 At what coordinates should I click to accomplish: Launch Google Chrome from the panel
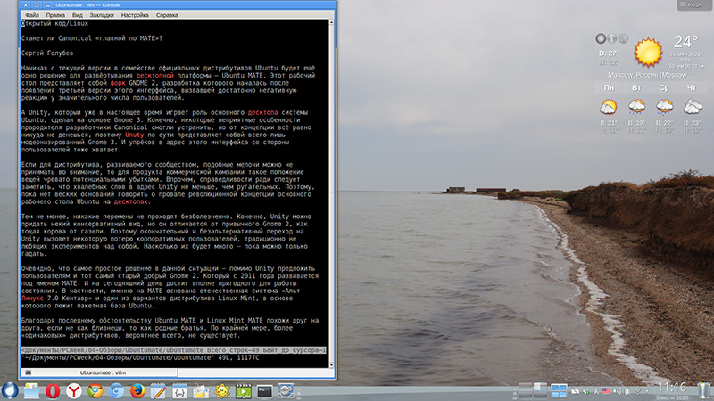tap(95, 391)
